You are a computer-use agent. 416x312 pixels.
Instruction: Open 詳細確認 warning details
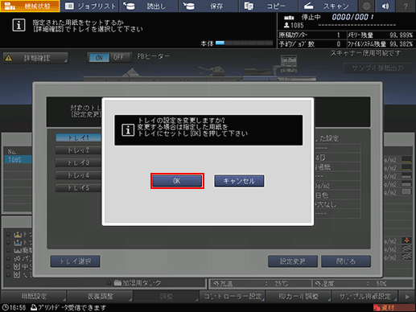point(35,58)
